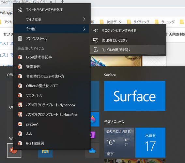
Task: Open the yellow and blue app tile
Action: [45, 154]
